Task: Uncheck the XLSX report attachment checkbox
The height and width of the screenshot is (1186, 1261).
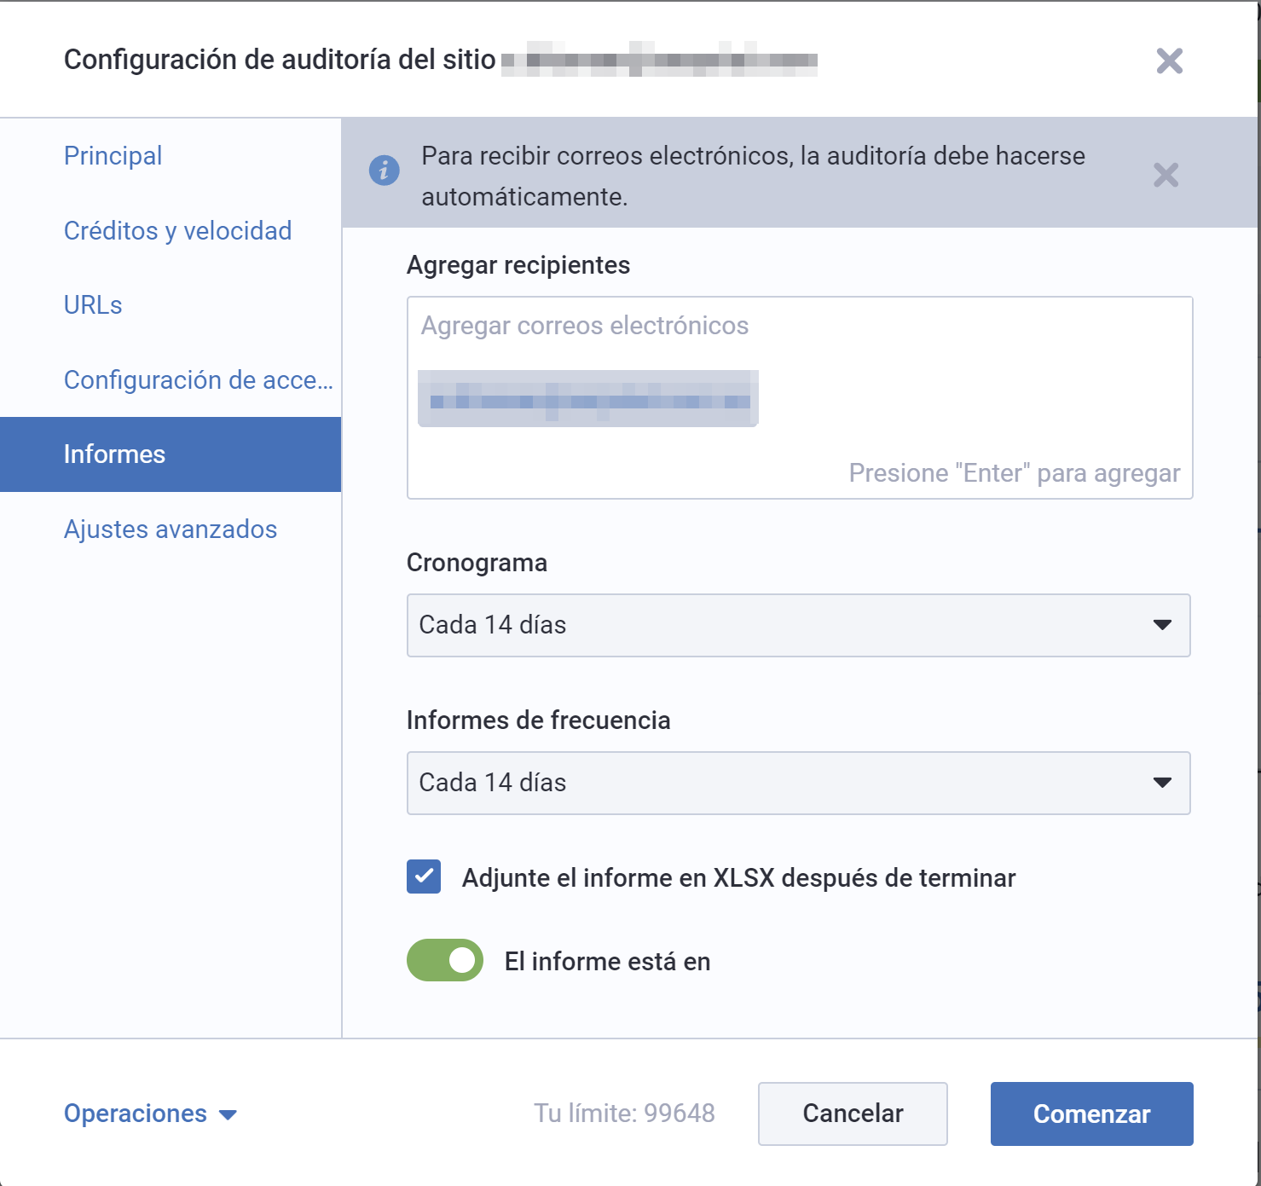Action: [424, 876]
